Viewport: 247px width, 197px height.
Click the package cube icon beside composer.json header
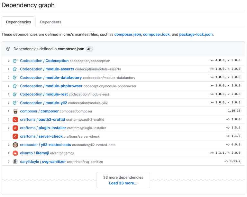coord(8,49)
